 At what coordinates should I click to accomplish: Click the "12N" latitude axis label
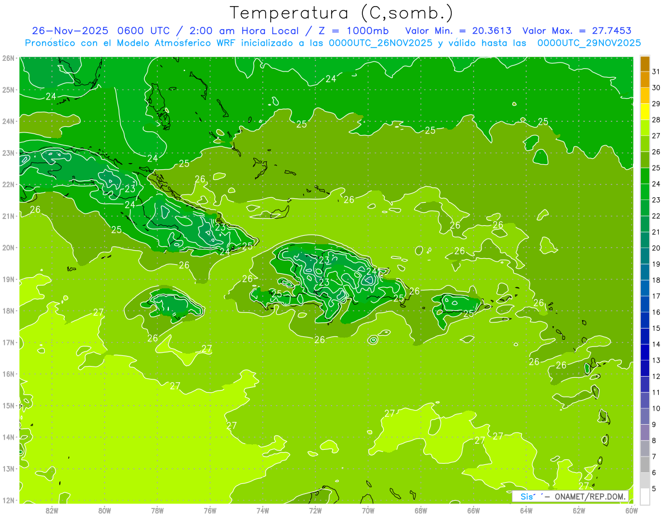pos(8,500)
